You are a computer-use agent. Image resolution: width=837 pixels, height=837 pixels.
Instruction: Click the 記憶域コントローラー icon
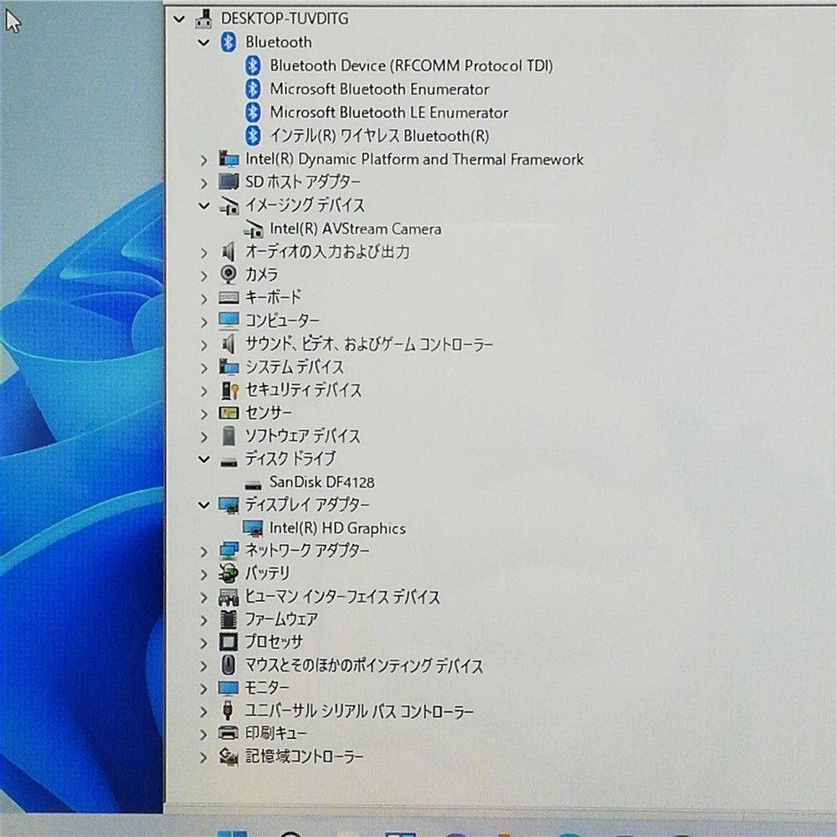tap(229, 757)
